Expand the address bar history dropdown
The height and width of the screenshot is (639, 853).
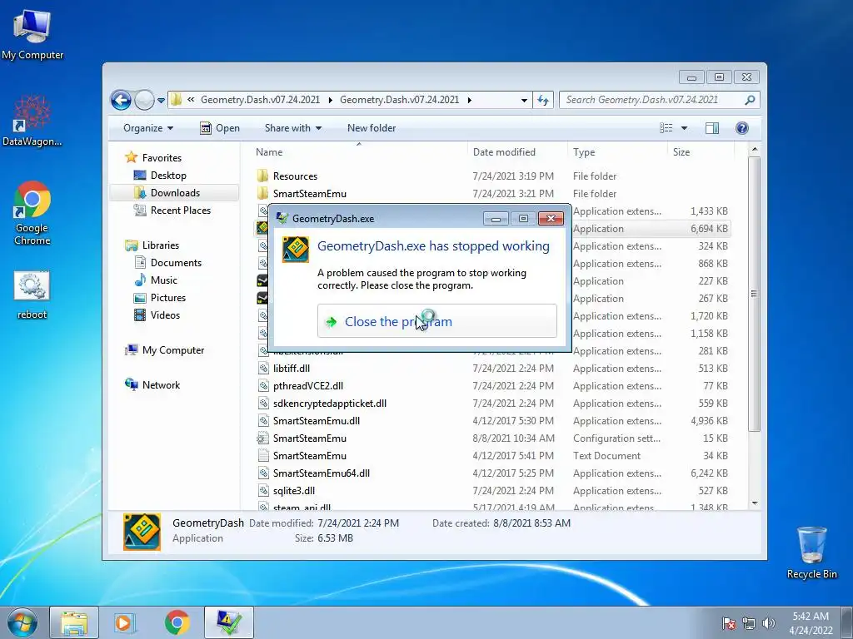click(524, 100)
